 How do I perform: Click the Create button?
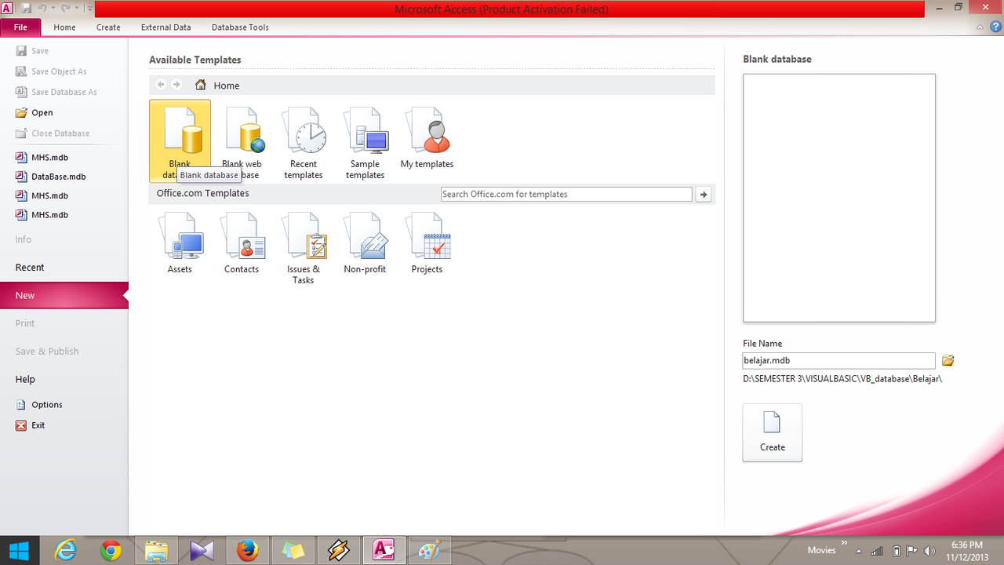coord(772,432)
